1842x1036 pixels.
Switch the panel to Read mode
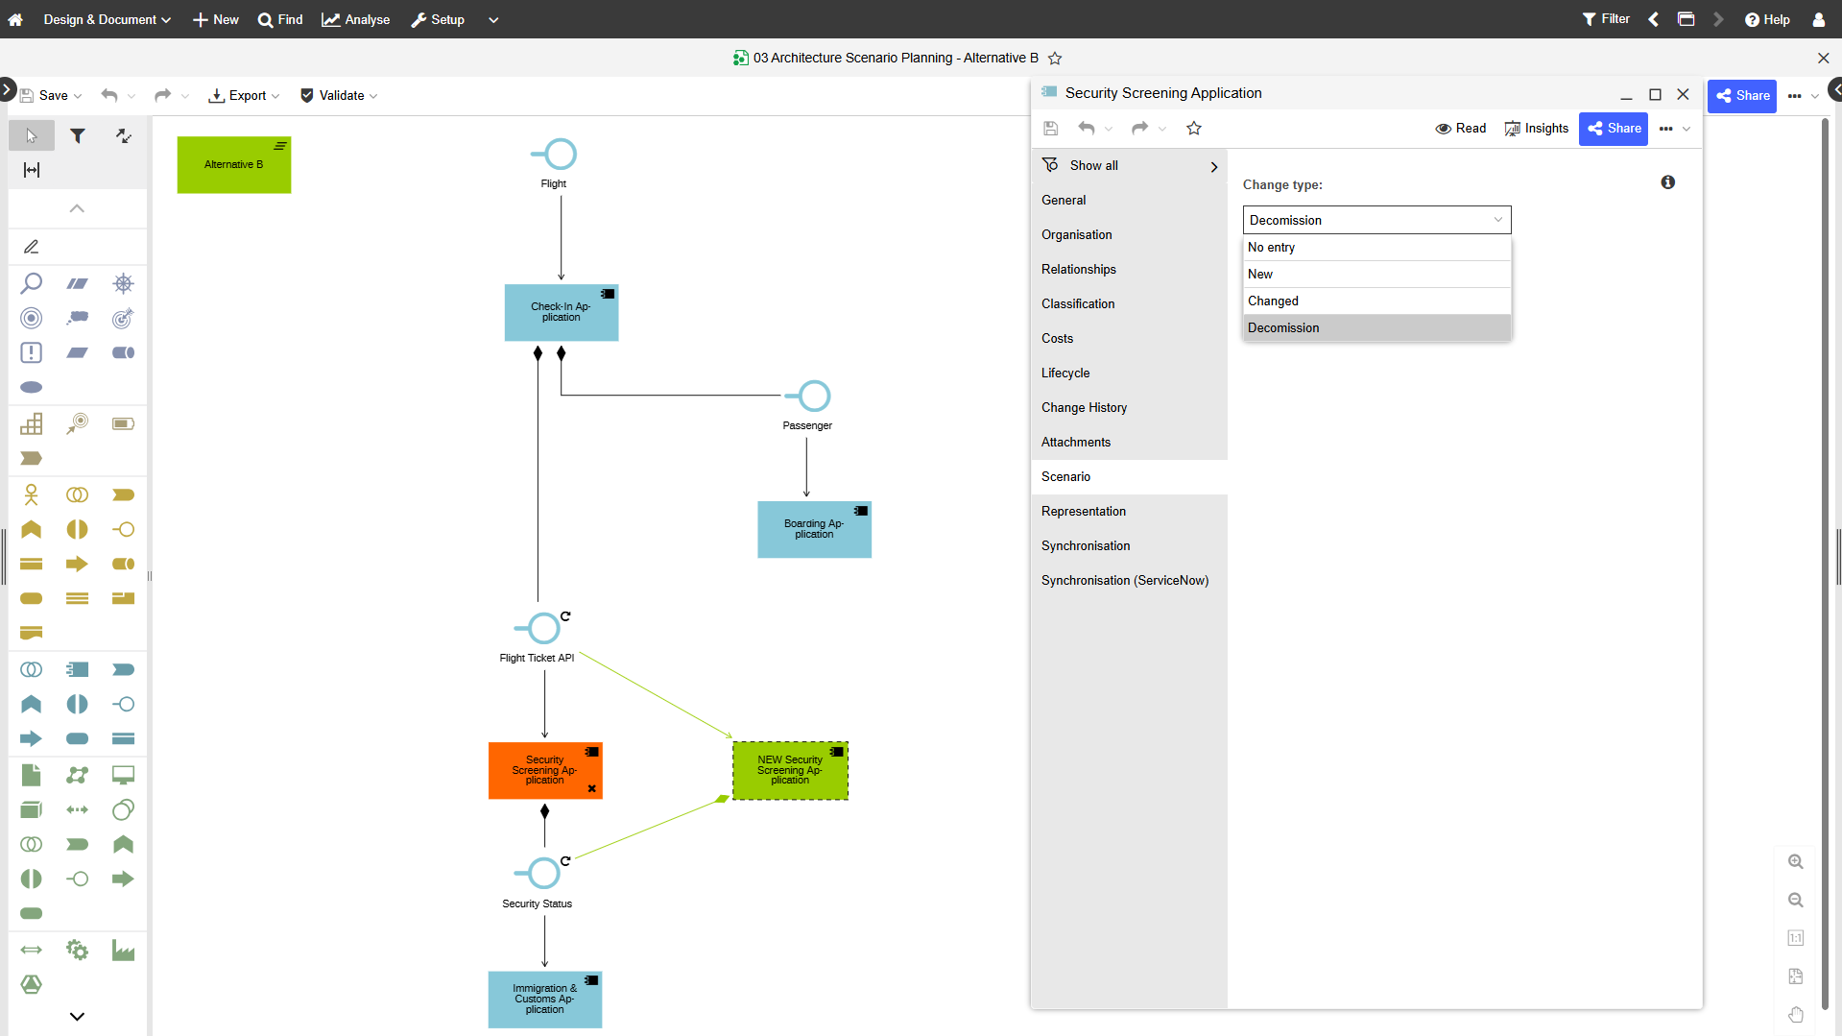pos(1461,129)
